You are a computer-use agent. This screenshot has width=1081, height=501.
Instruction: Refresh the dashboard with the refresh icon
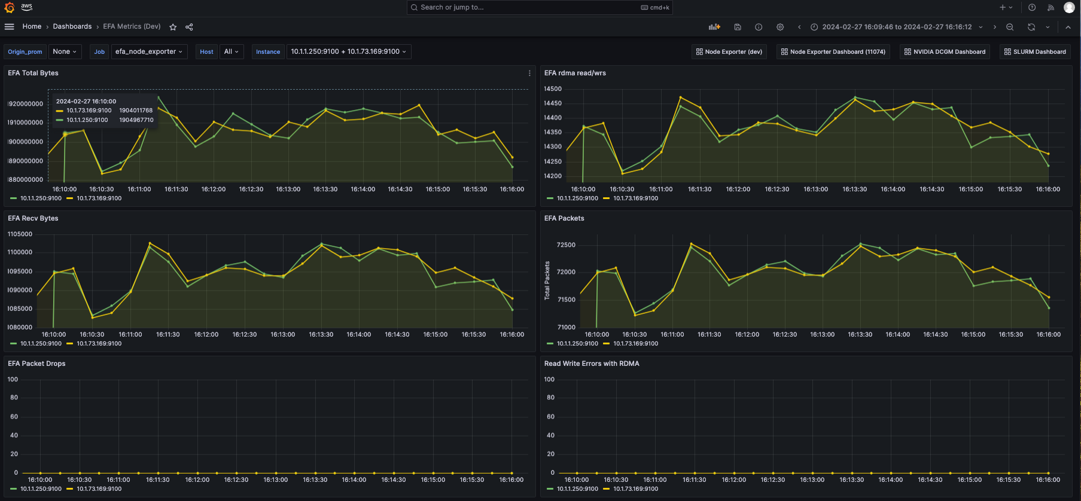tap(1031, 27)
